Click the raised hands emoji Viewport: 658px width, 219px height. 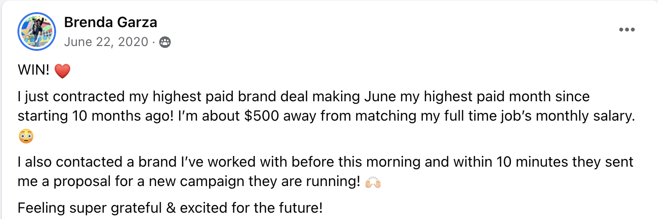pos(373,183)
